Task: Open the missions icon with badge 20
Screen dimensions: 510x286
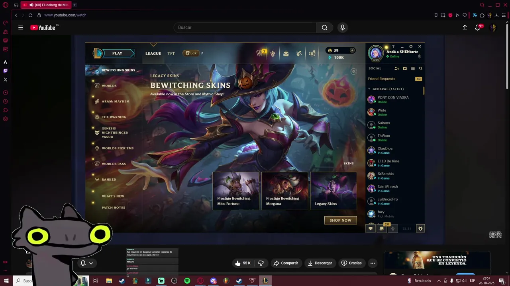Action: point(382,228)
